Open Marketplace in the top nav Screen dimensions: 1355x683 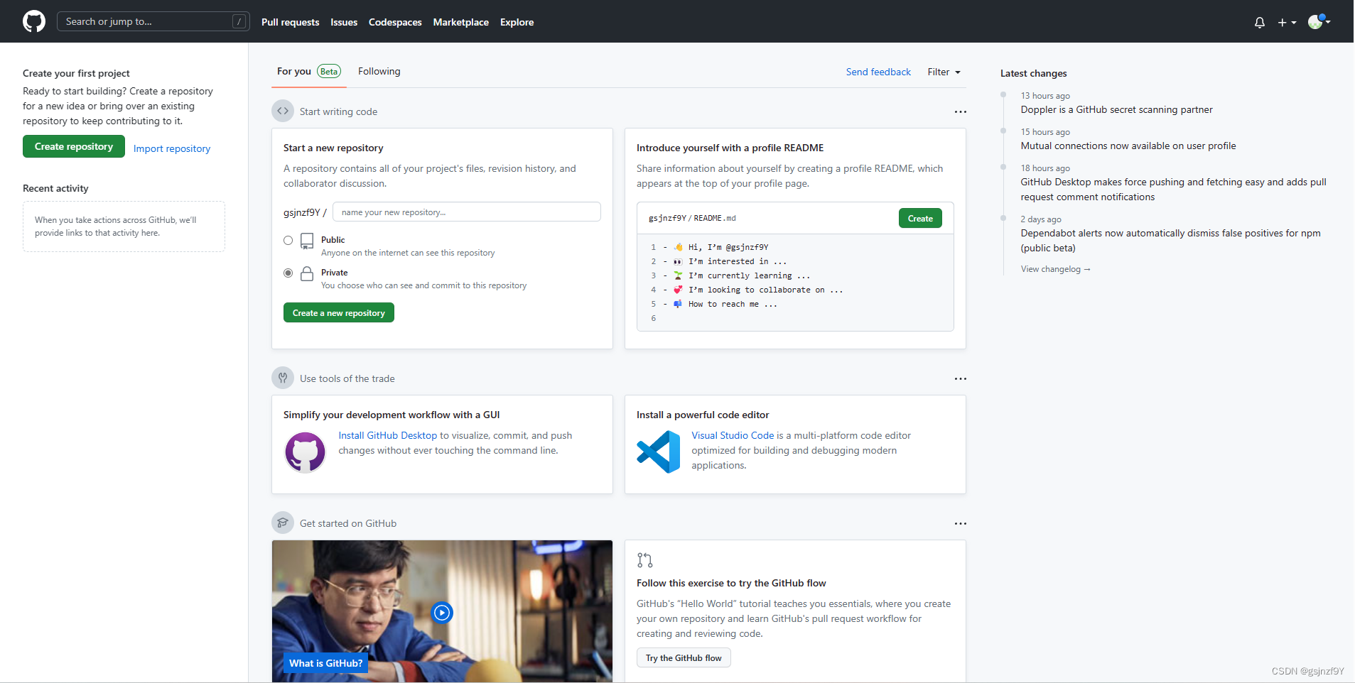tap(460, 22)
